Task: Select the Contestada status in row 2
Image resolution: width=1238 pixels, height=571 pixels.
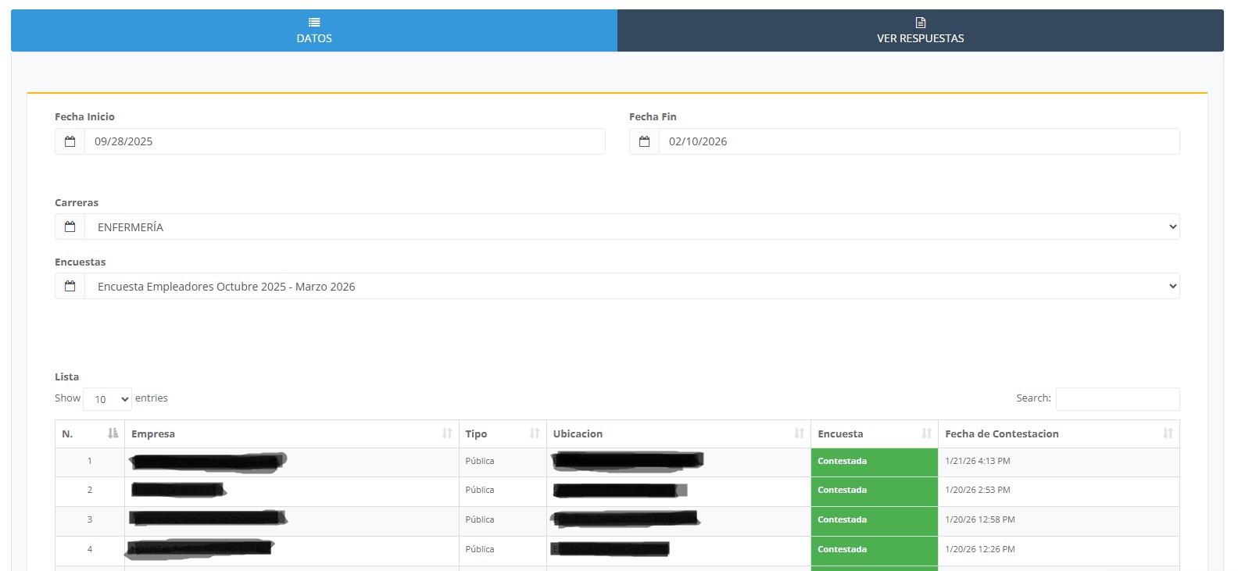Action: coord(875,491)
